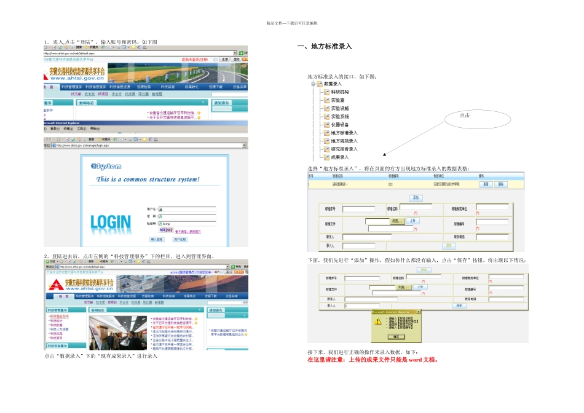Screen dimensions: 584x413
Task: Focus 标准编号 field in form under the table
Action: [x=492, y=222]
